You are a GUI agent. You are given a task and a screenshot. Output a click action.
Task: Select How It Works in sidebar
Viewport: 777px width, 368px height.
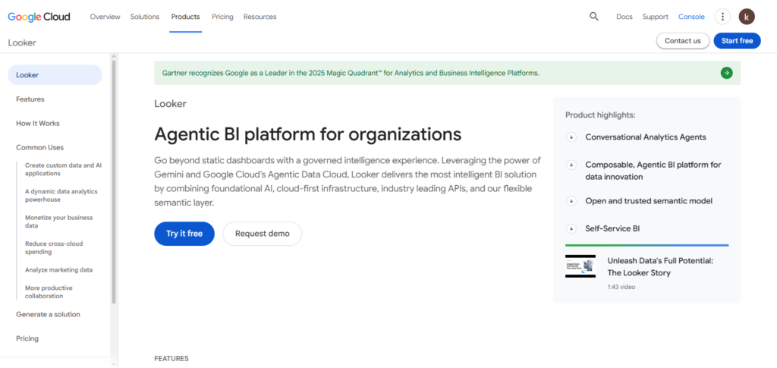(38, 124)
